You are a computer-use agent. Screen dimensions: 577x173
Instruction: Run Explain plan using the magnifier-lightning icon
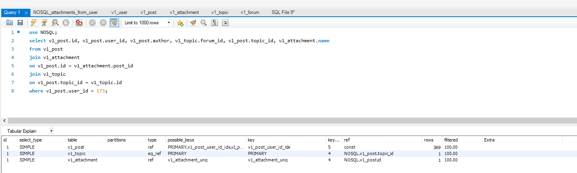pos(55,23)
